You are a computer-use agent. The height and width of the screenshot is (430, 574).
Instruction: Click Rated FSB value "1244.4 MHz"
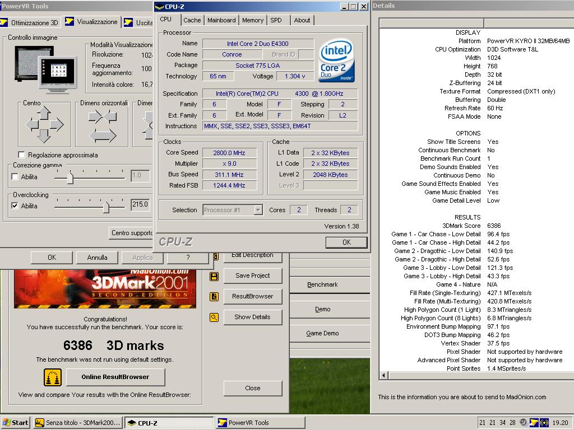tap(229, 185)
